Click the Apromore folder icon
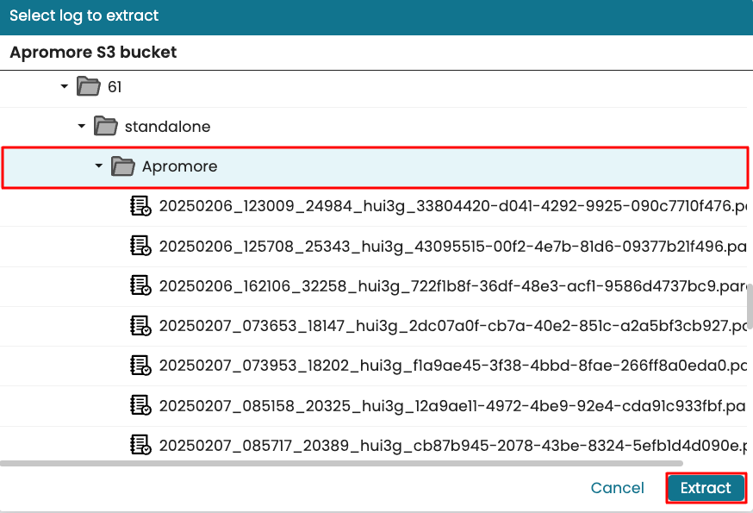The image size is (753, 513). pyautogui.click(x=123, y=166)
